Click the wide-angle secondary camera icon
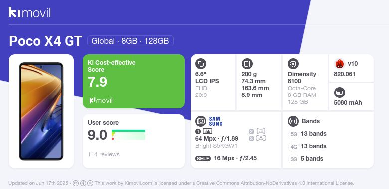The width and height of the screenshot is (389, 189). tap(261, 131)
